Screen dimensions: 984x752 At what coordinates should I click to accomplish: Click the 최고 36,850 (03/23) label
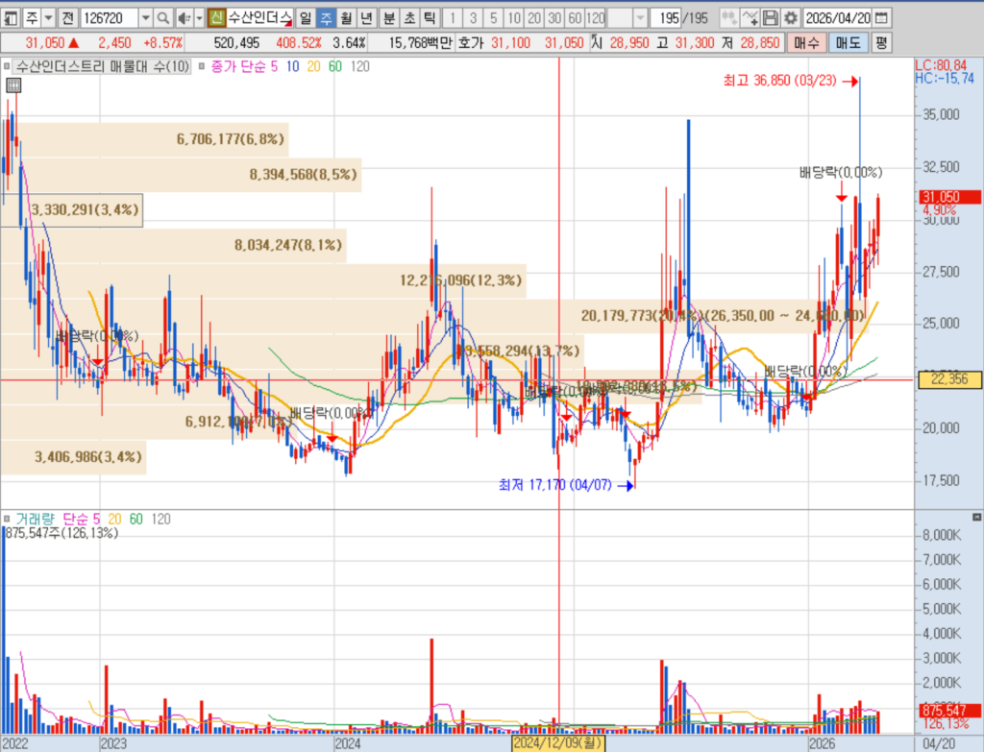780,81
